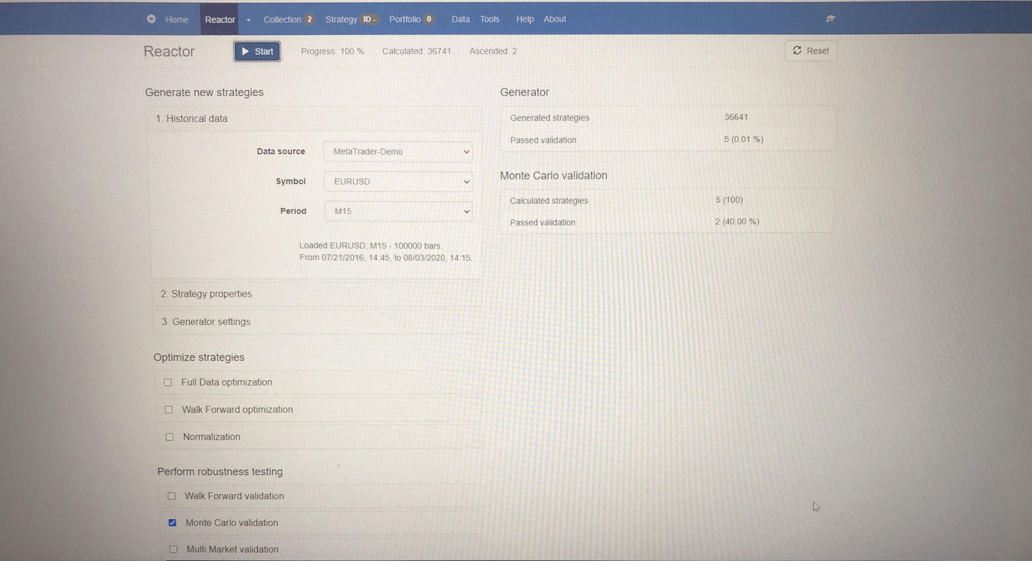This screenshot has height=561, width=1032.
Task: Click the Portfolio count badge 0
Action: point(429,19)
